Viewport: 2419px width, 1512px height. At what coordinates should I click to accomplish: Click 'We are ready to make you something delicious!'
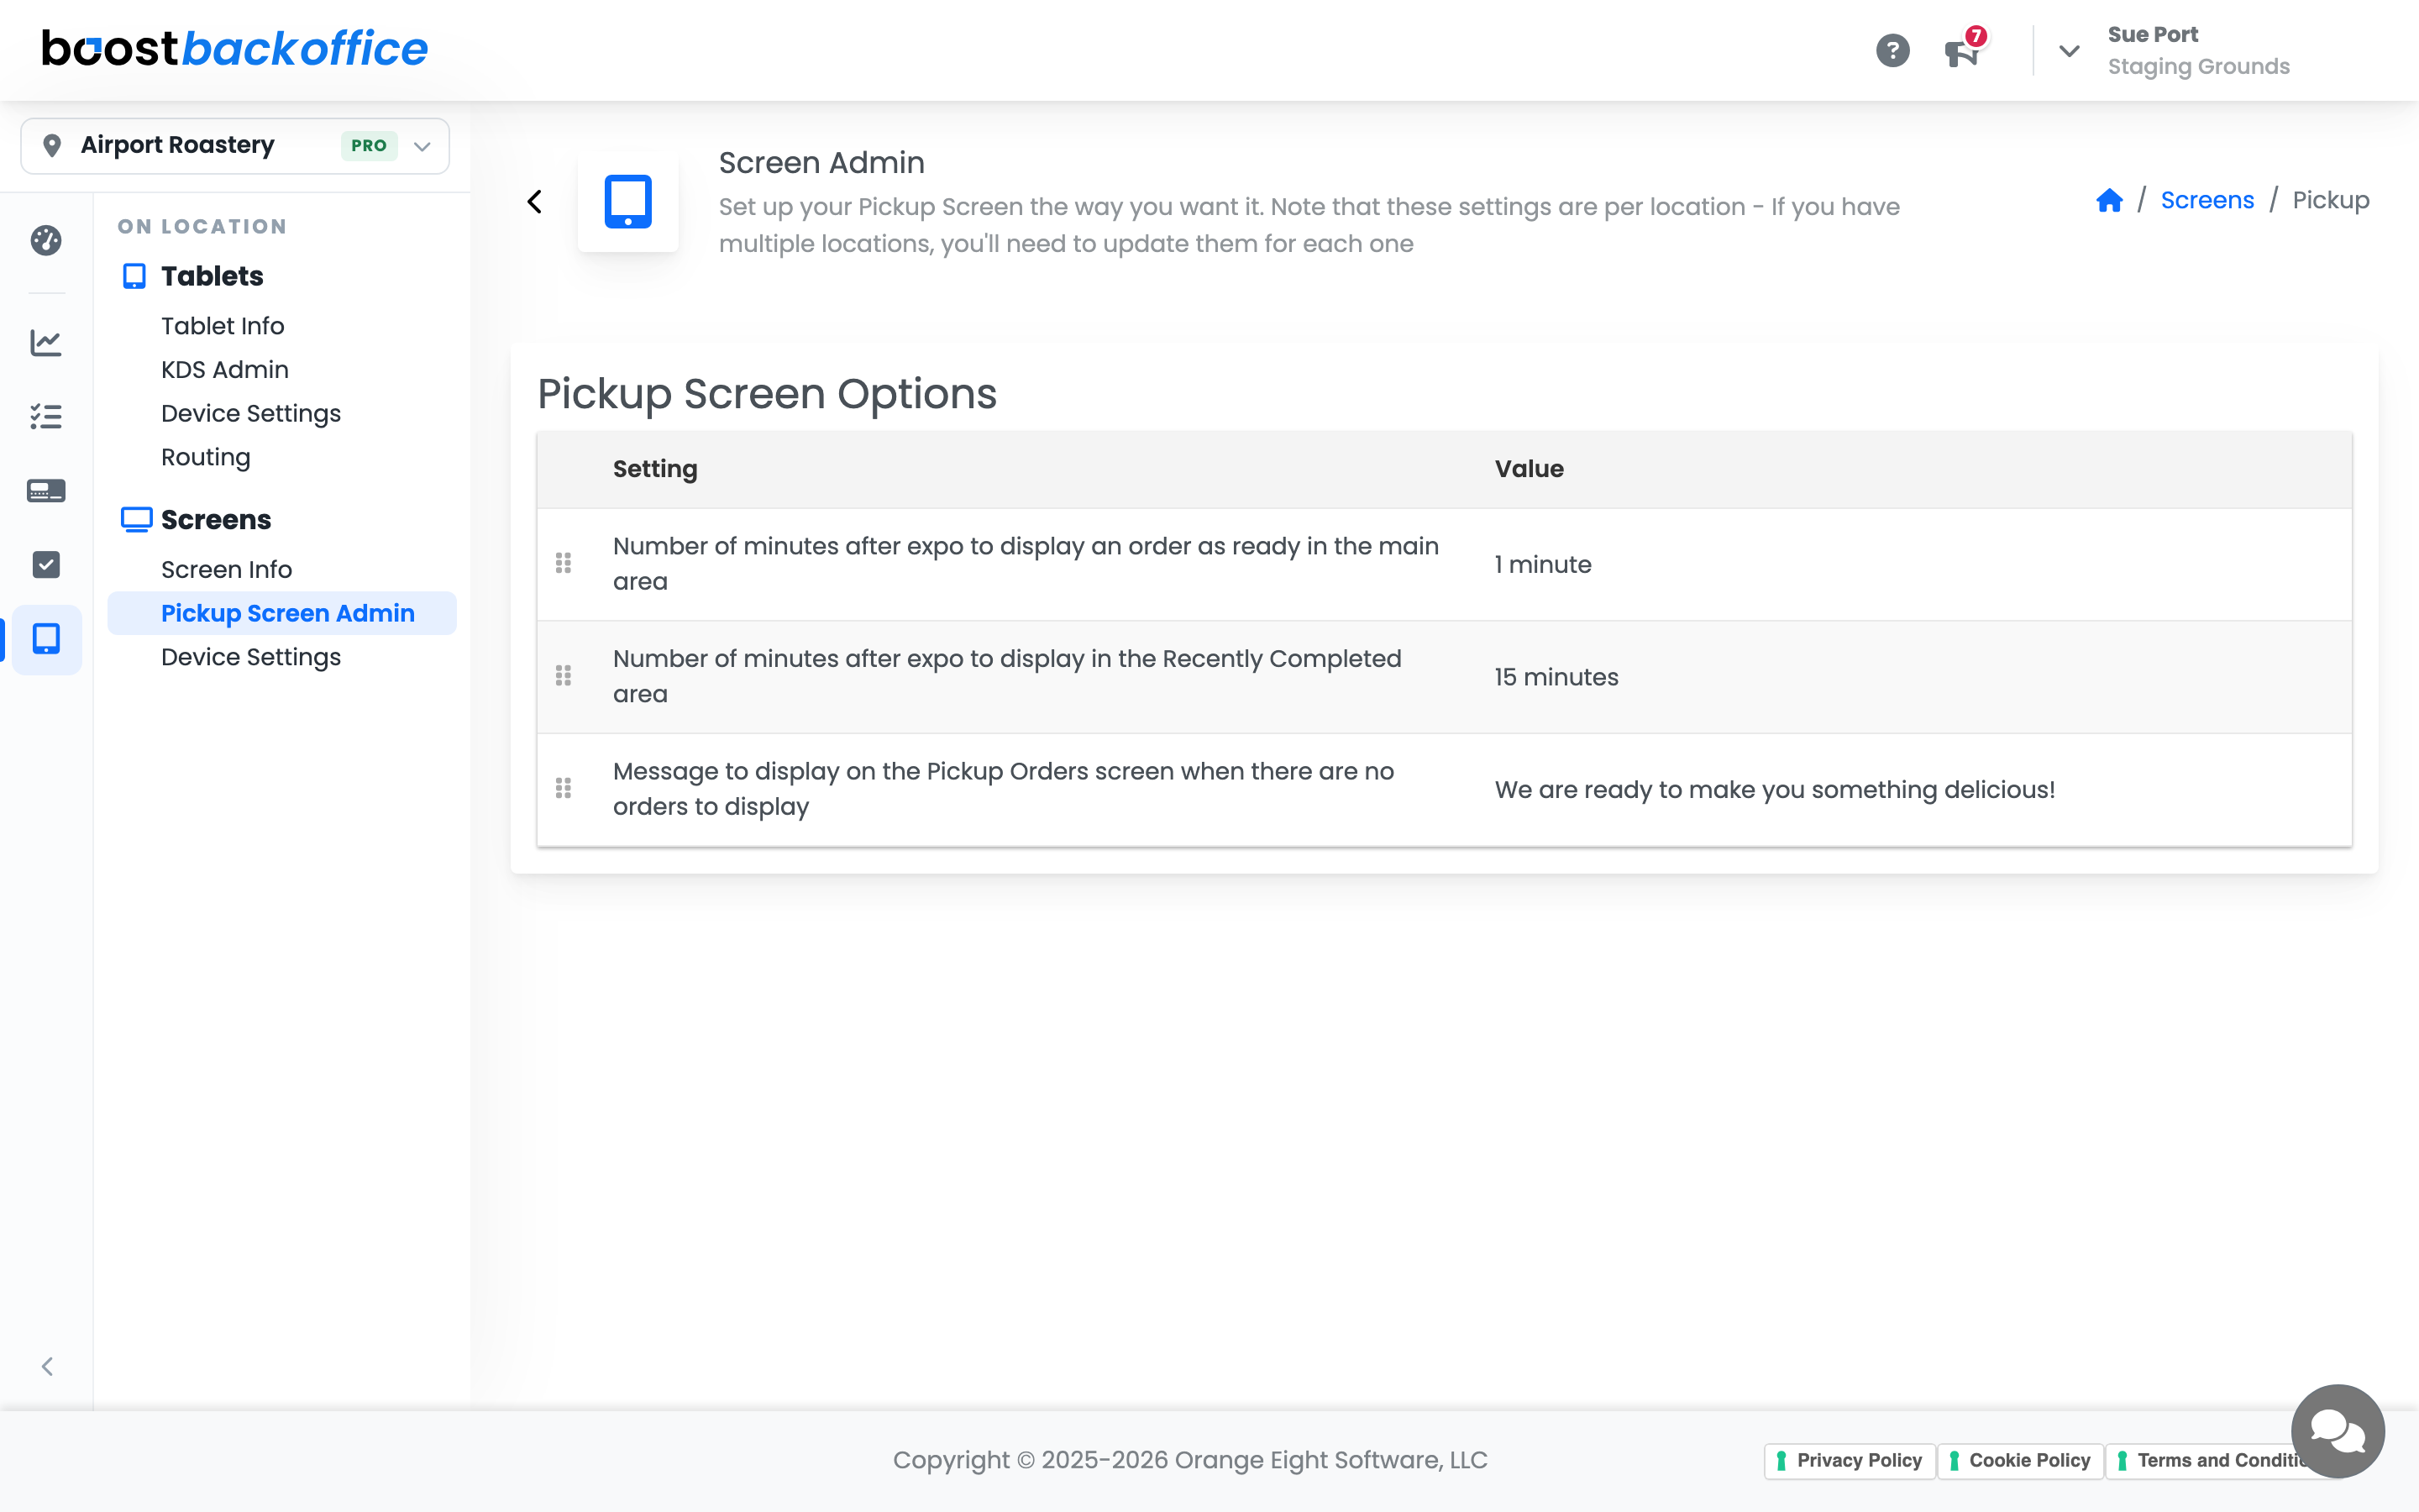[1774, 789]
